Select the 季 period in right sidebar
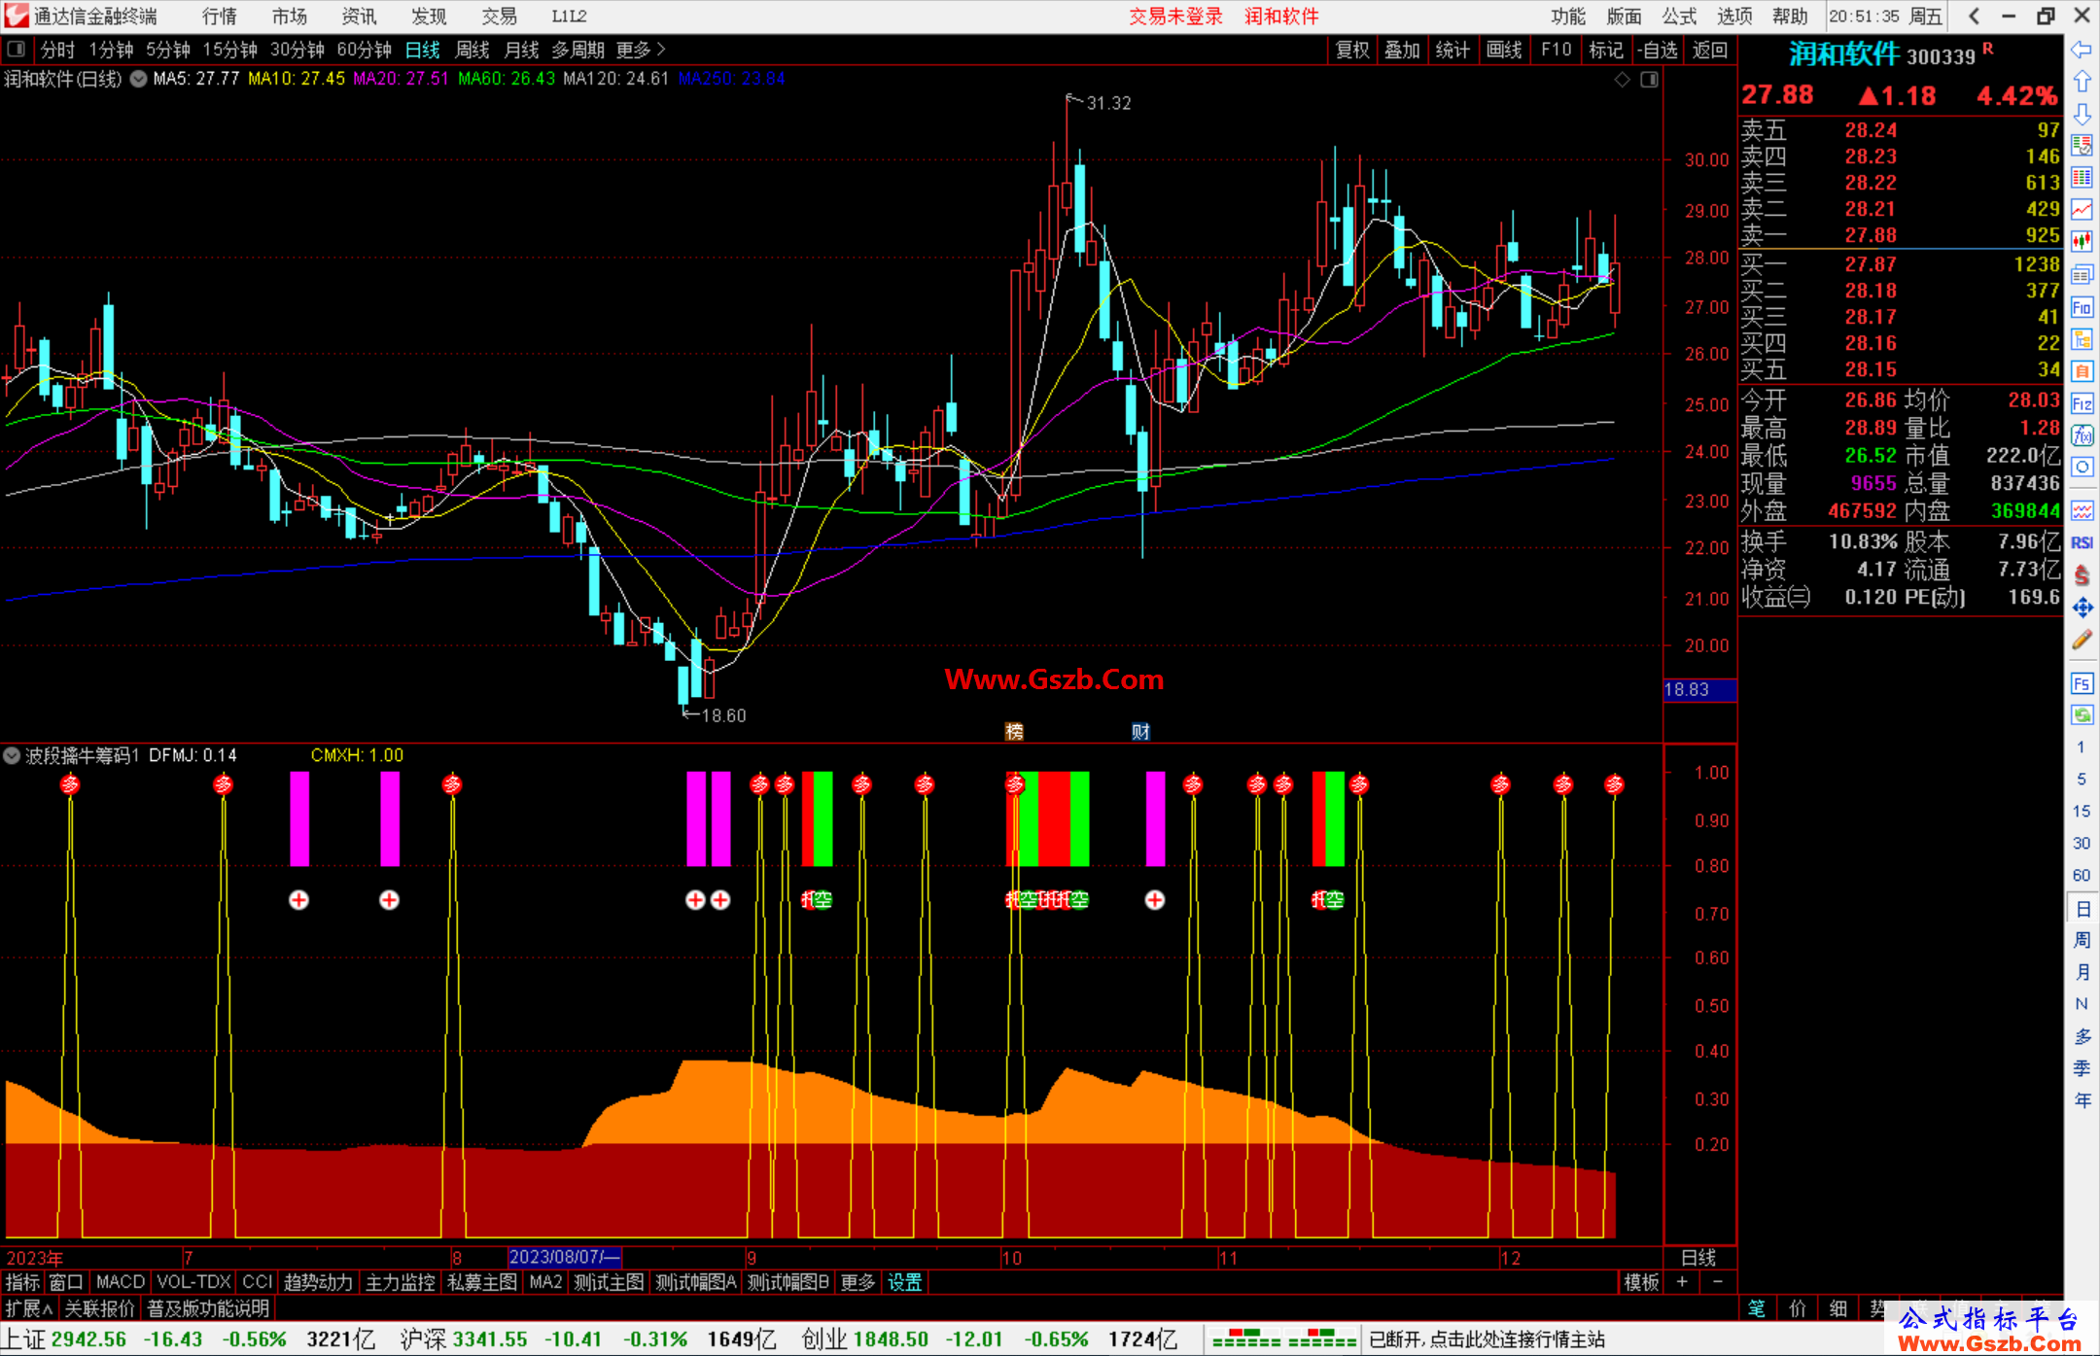 (x=2082, y=1068)
